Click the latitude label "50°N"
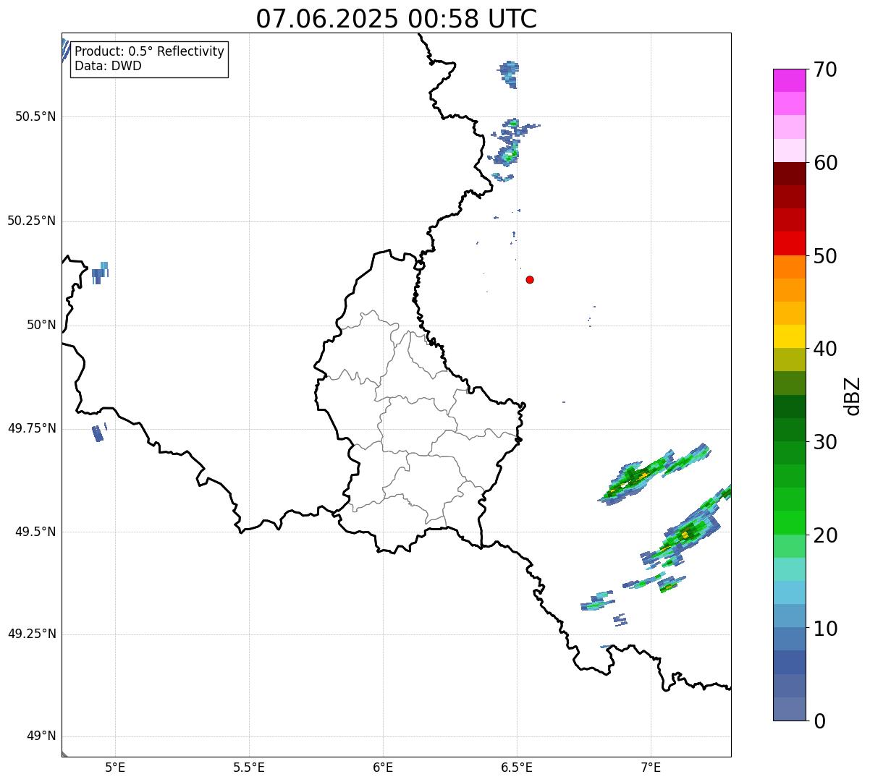Screen dimensions: 870x782 pos(41,325)
